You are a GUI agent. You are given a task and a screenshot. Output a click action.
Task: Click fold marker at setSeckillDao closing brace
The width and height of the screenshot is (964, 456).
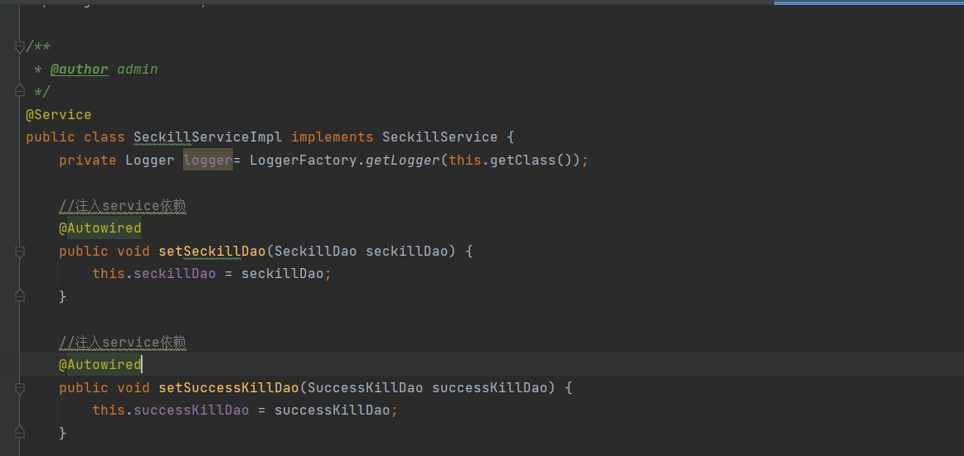[x=20, y=295]
